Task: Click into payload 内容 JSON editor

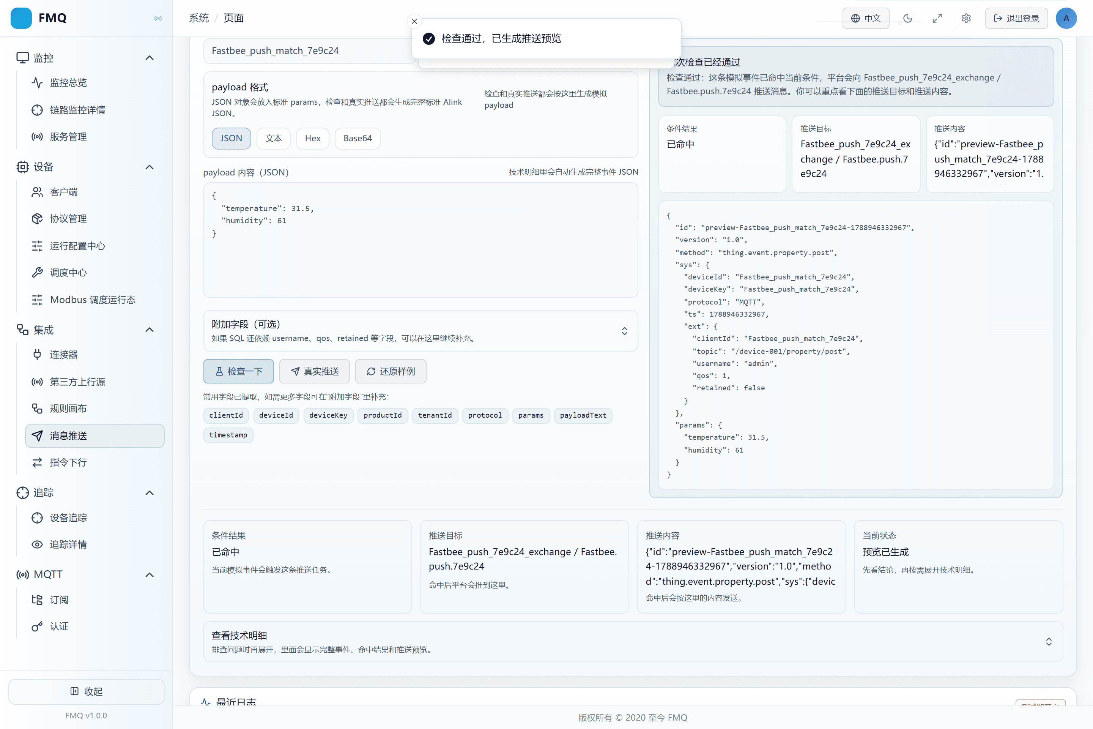Action: click(x=421, y=240)
